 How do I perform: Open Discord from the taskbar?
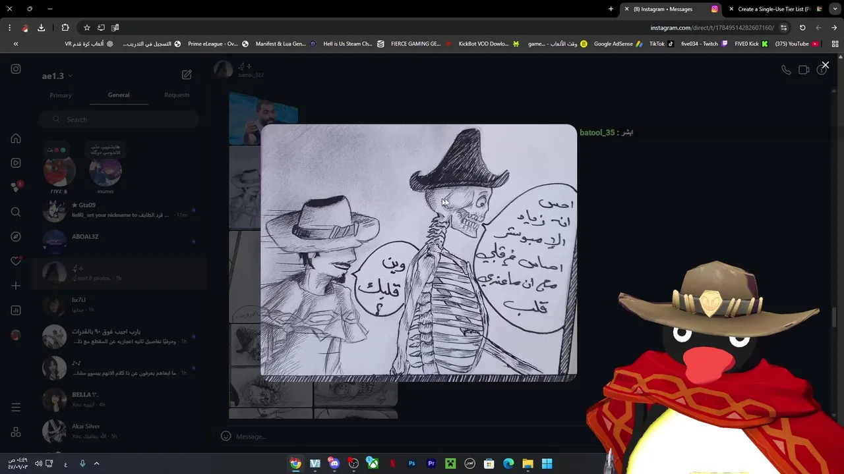[x=334, y=463]
